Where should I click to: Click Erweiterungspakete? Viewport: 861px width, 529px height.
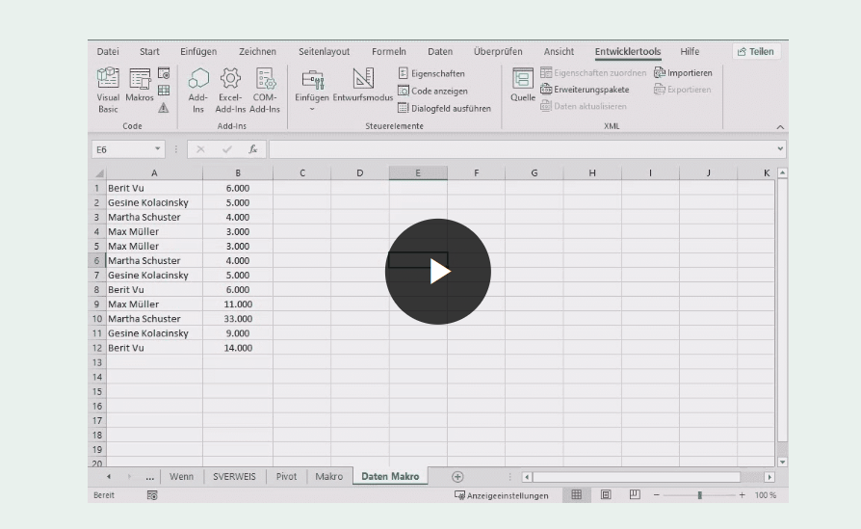[x=585, y=90]
